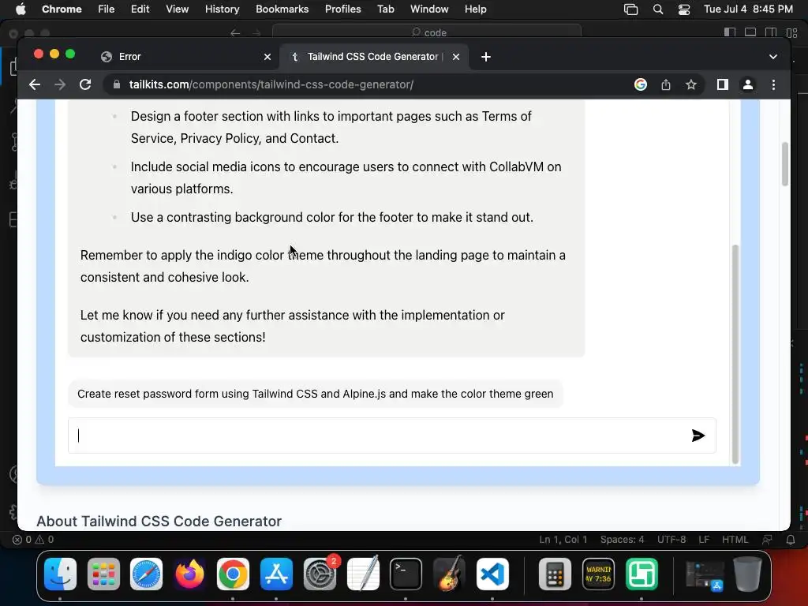Open Trash from the Dock
Viewport: 808px width, 606px height.
(747, 574)
